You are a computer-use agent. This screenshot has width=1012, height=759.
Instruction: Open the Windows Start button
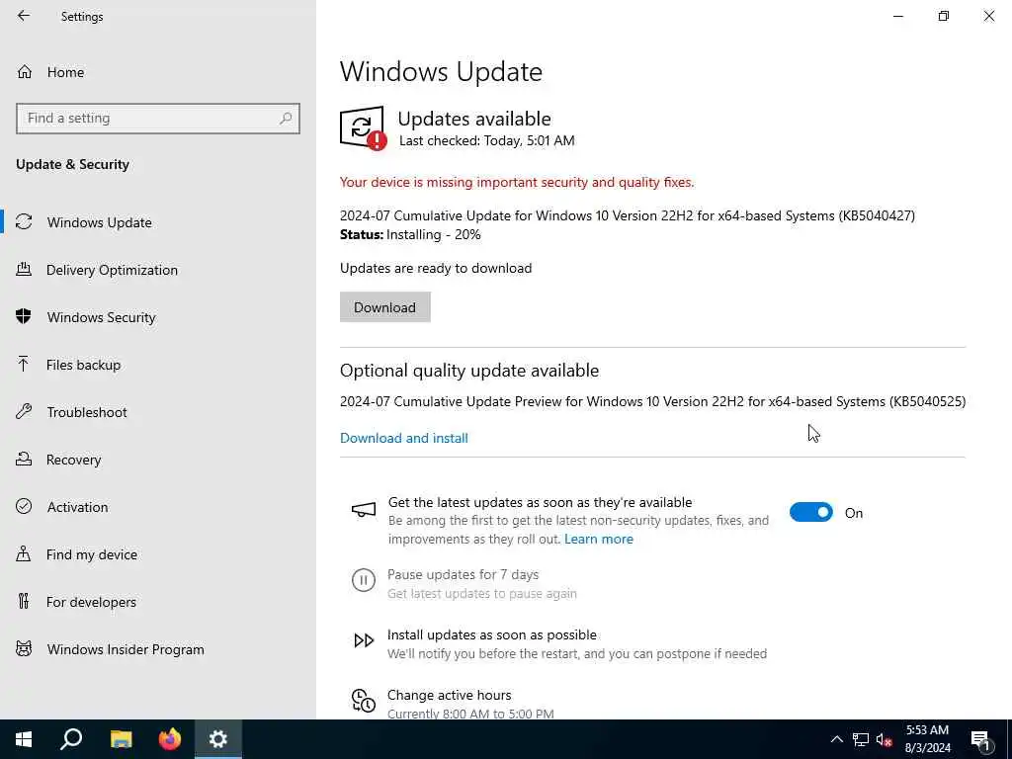(x=24, y=739)
